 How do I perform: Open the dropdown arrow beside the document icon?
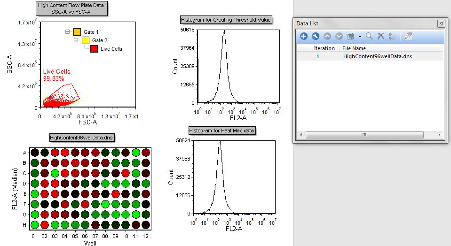point(360,37)
